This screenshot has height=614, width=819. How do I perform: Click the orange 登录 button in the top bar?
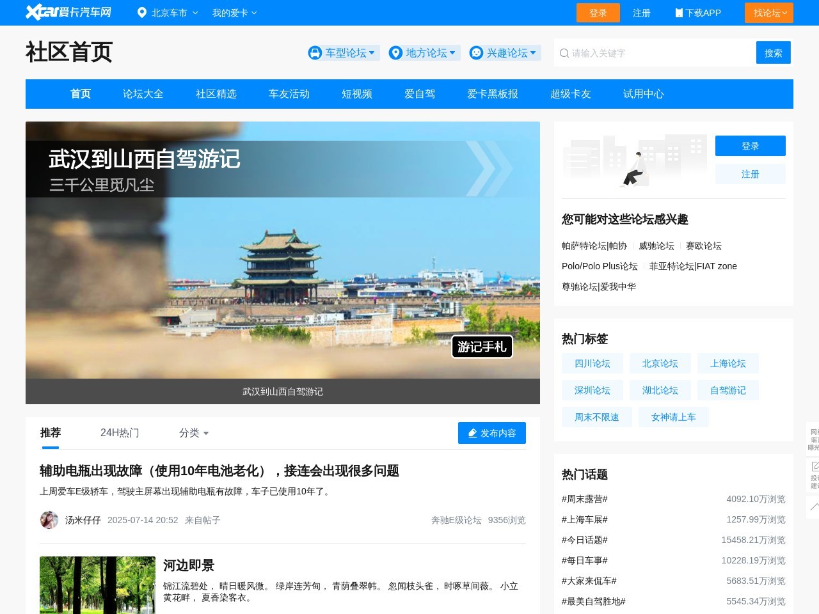(598, 13)
